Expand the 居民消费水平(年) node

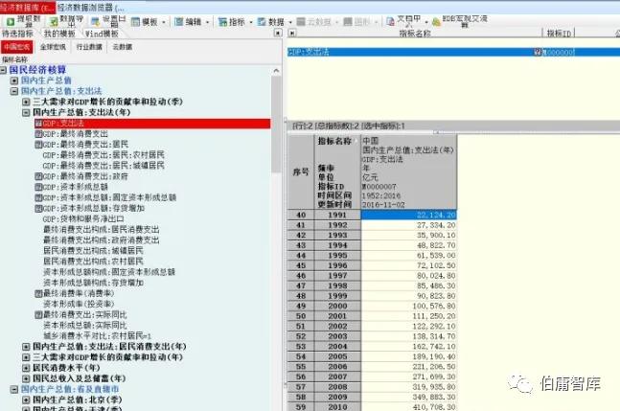pyautogui.click(x=26, y=368)
